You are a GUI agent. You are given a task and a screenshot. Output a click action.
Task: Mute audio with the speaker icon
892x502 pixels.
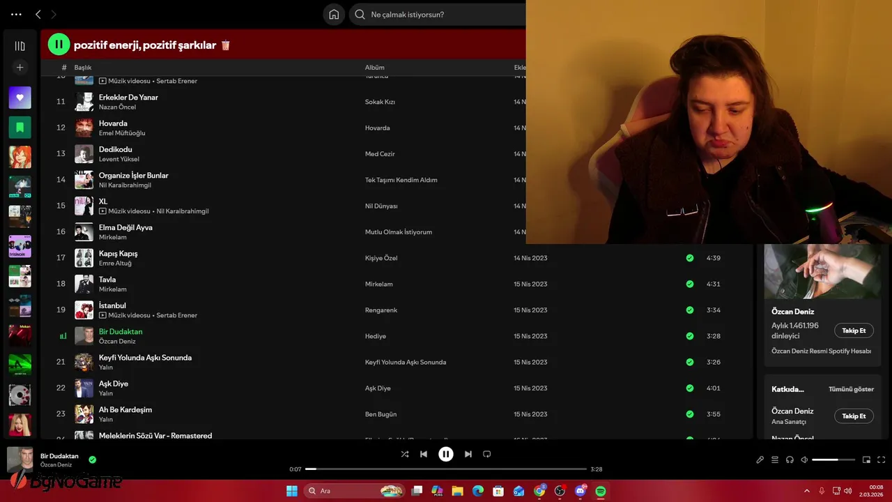(x=804, y=459)
